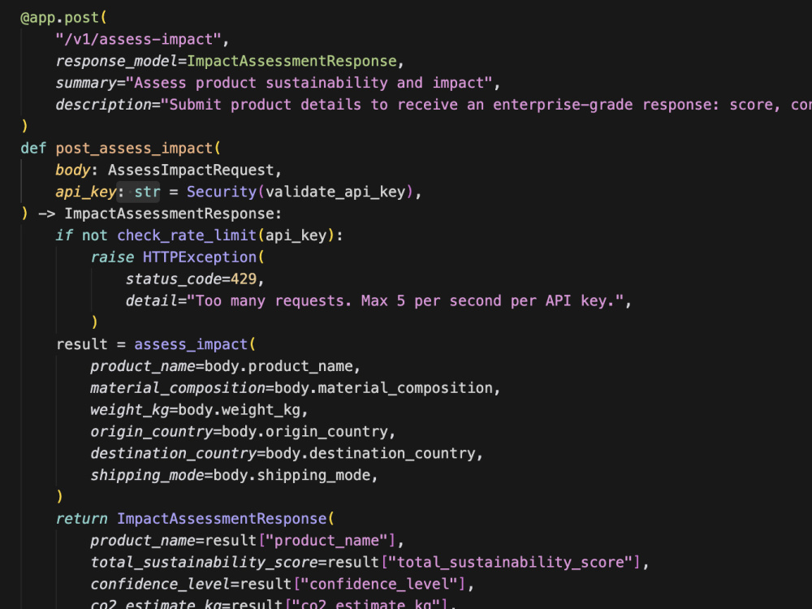812x609 pixels.
Task: Click the origin_country keyword argument
Action: [152, 431]
